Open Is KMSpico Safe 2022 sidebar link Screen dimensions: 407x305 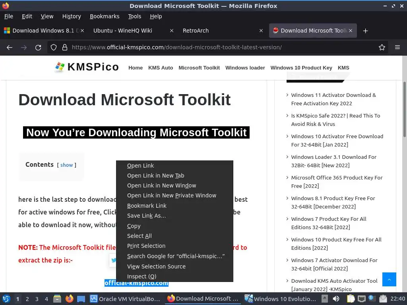click(x=335, y=120)
